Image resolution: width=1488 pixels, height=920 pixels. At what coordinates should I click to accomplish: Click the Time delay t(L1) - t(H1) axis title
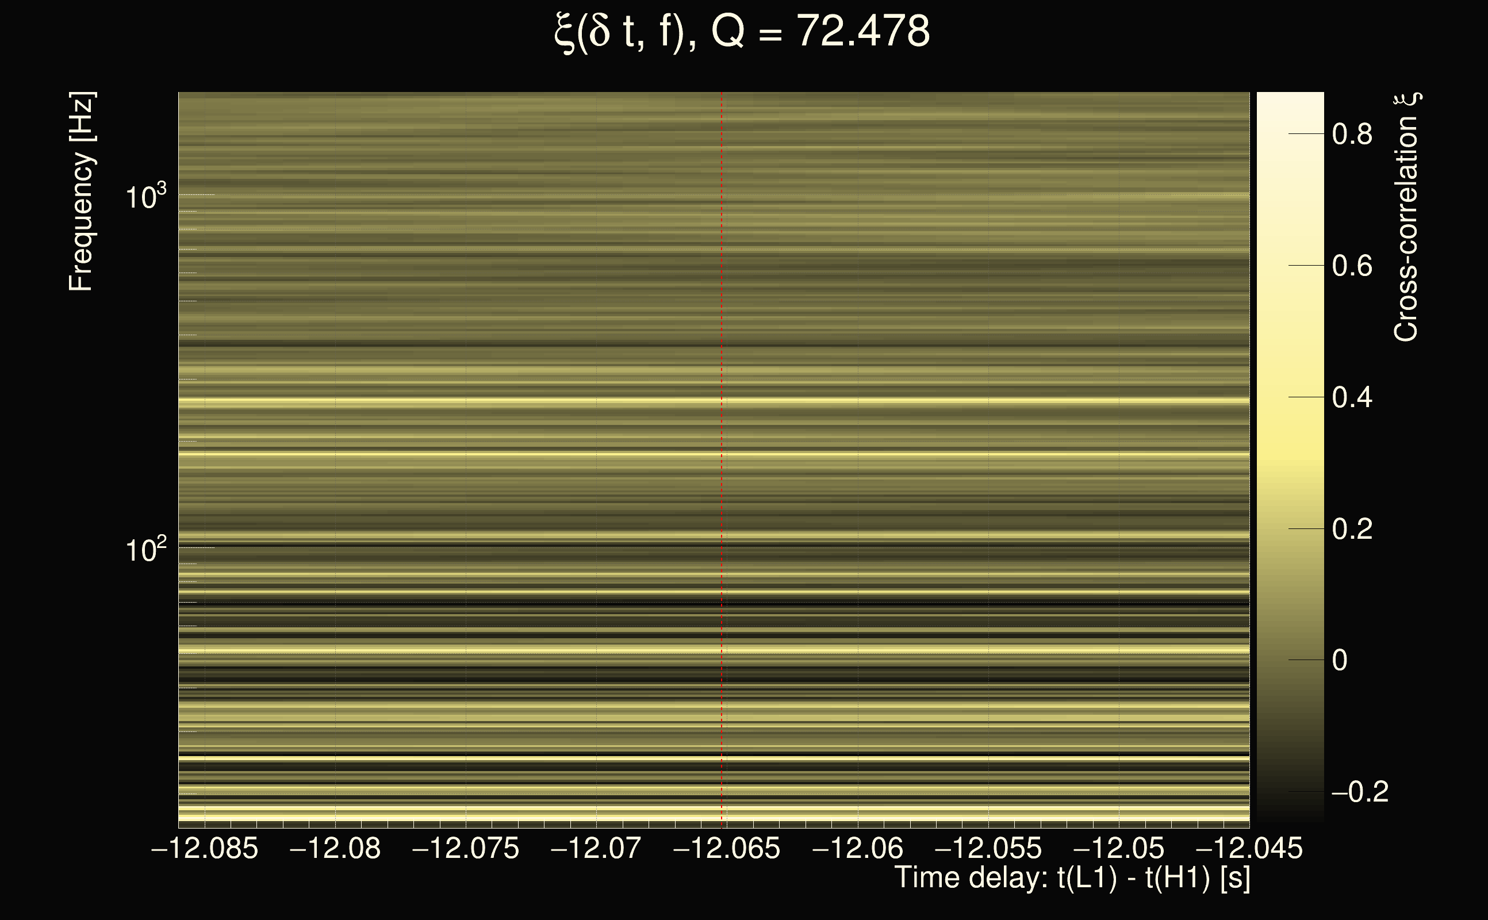(x=1072, y=878)
